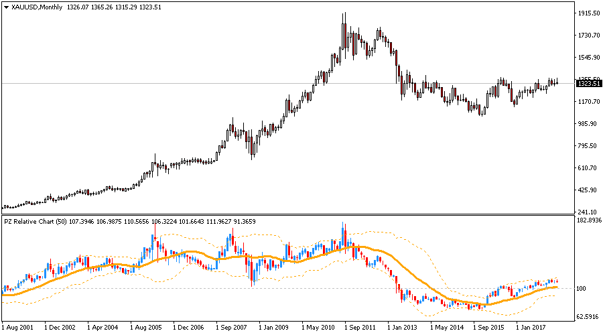The image size is (603, 335).
Task: Click the 1170.70 price scale label
Action: point(589,102)
